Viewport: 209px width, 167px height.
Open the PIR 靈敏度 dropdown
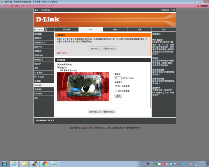click(x=73, y=70)
